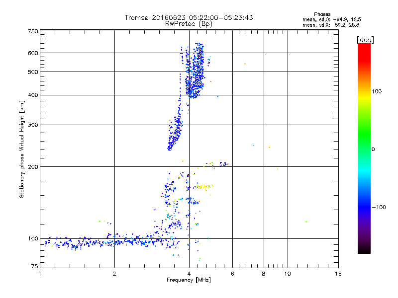Click the frequency axis tick label "10"
Image resolution: width=398 pixels, height=298 pixels.
pos(288,274)
